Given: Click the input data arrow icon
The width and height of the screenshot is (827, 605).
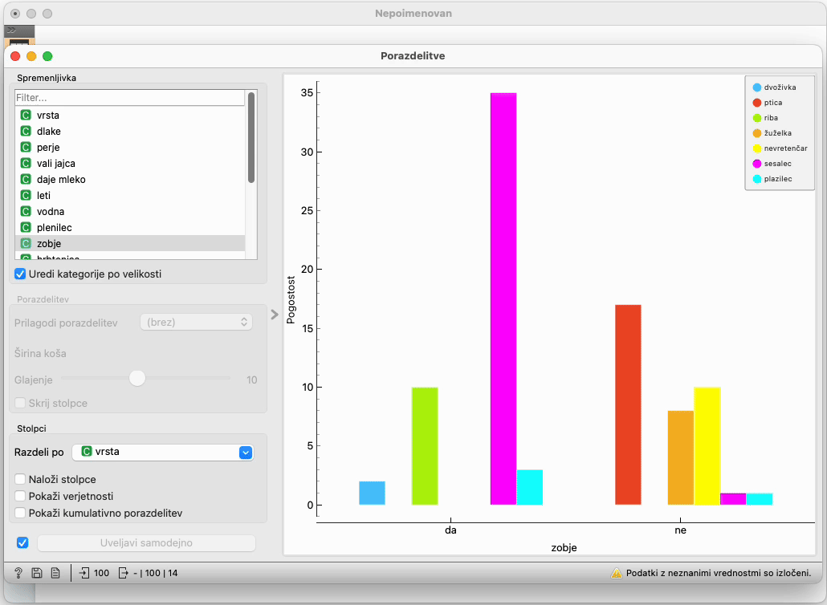Looking at the screenshot, I should pos(86,573).
